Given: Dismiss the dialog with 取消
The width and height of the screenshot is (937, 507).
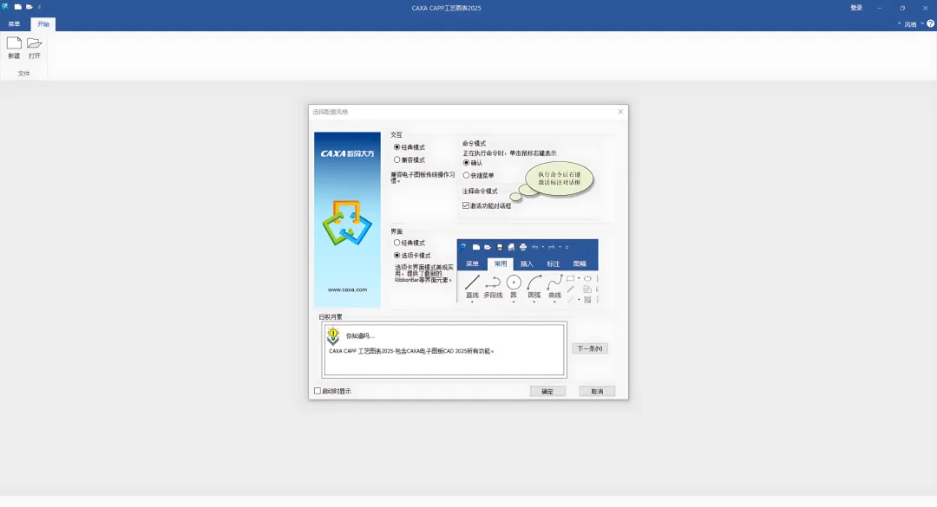Looking at the screenshot, I should tap(597, 392).
